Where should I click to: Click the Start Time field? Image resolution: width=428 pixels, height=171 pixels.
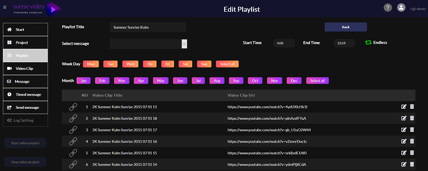click(x=284, y=43)
